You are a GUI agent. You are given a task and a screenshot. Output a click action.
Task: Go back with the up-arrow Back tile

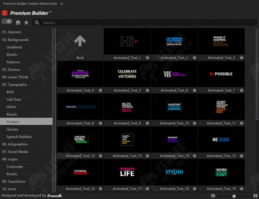coord(80,44)
